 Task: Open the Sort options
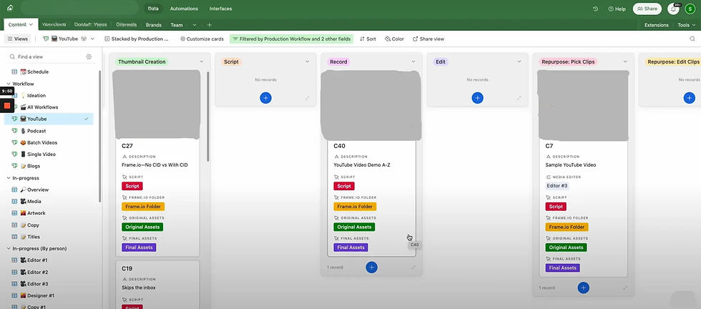point(368,39)
